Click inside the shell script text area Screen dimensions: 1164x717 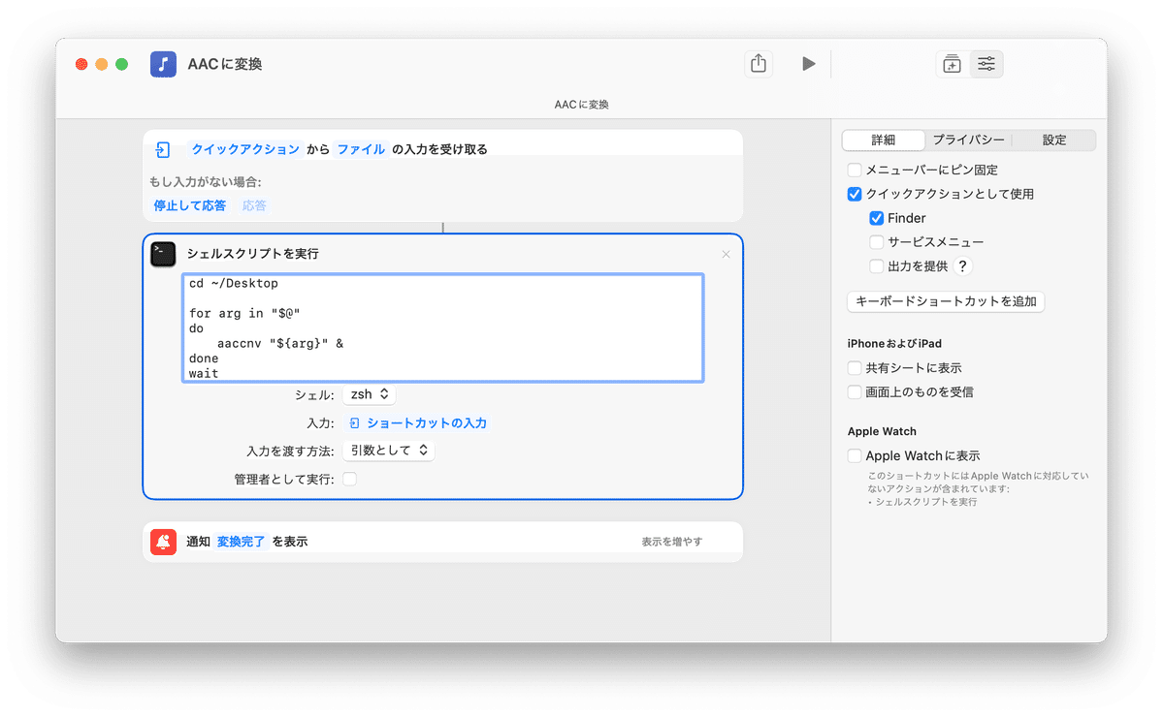pos(443,328)
